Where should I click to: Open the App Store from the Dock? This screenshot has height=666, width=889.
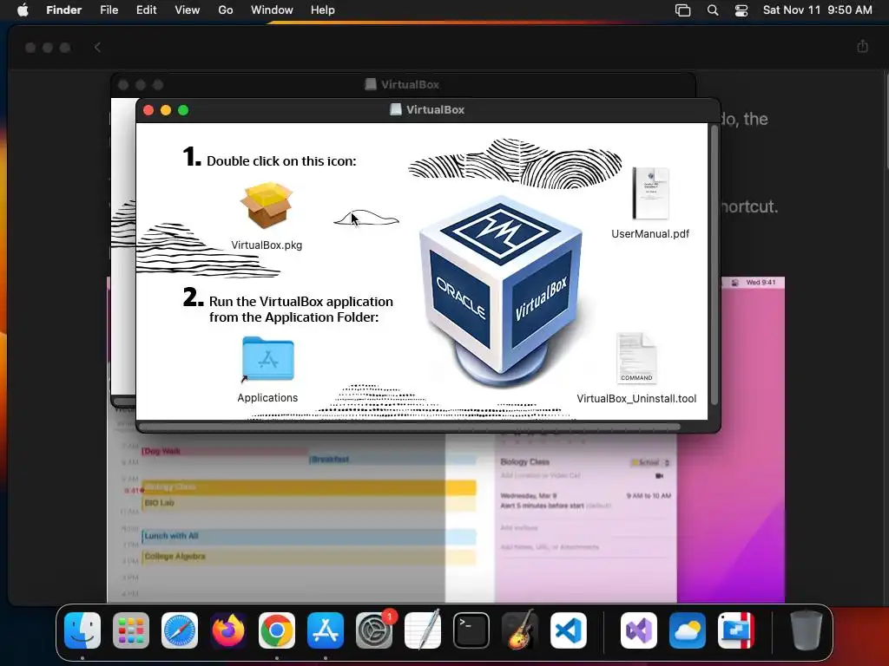[x=326, y=630]
